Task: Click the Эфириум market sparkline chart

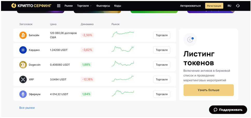Action: coord(123,93)
